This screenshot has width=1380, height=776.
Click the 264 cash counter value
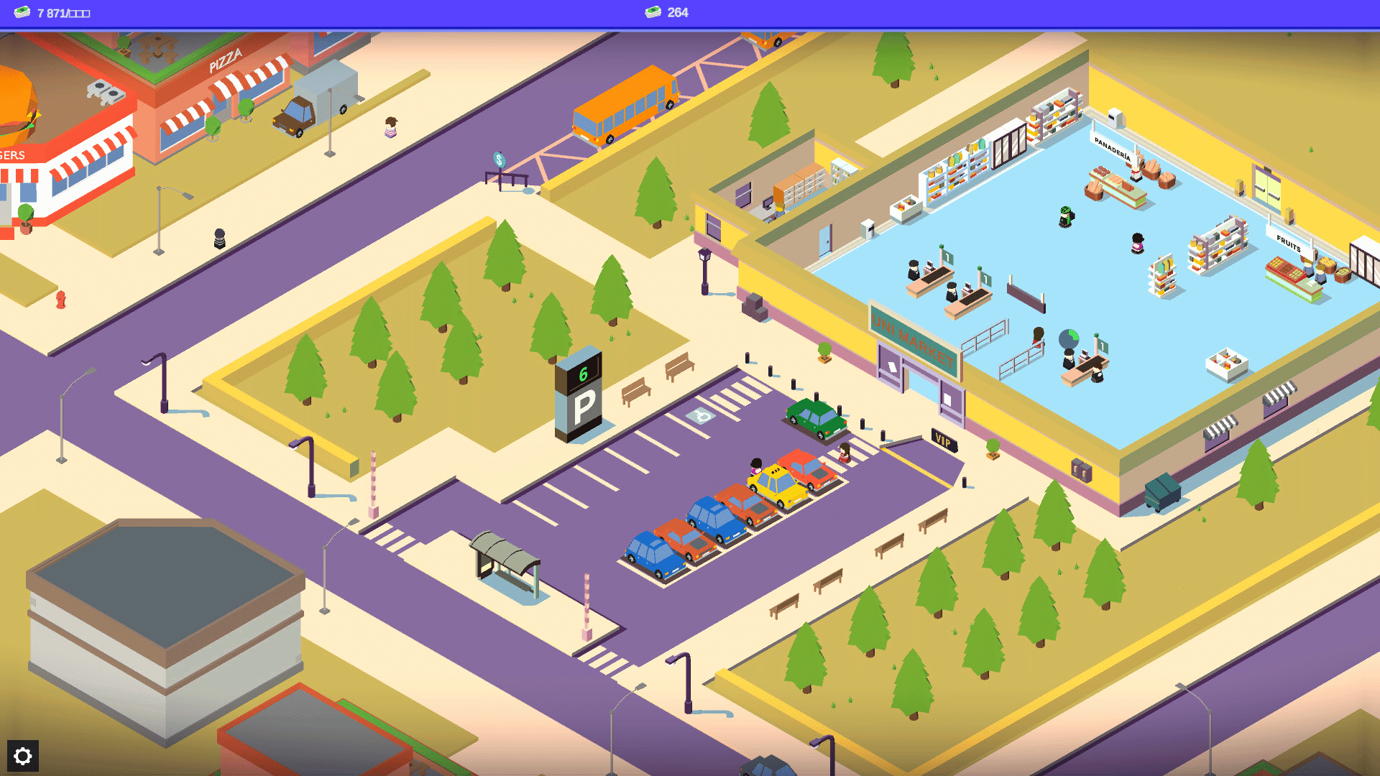[677, 12]
